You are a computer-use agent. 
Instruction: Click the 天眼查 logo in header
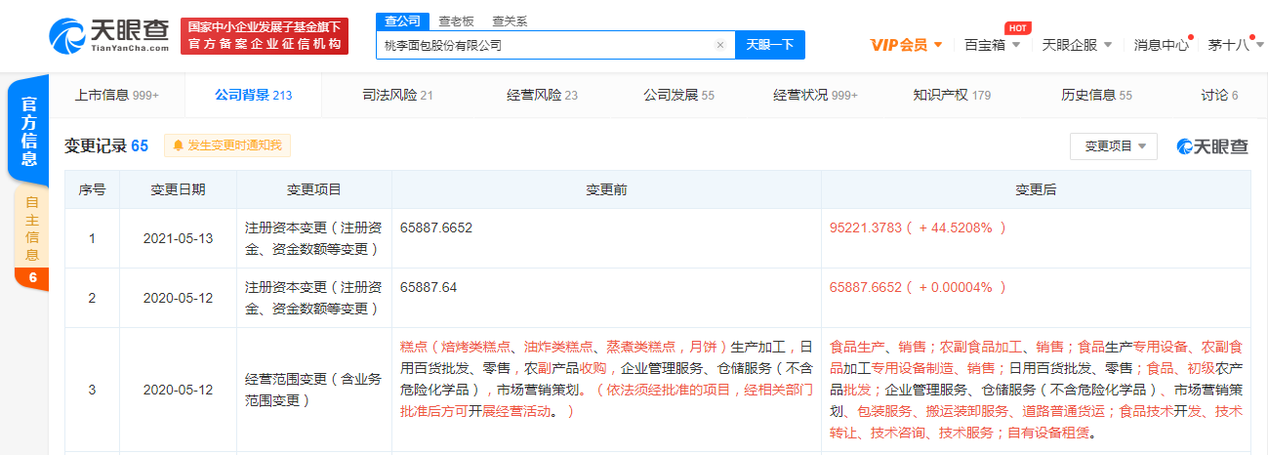coord(109,36)
